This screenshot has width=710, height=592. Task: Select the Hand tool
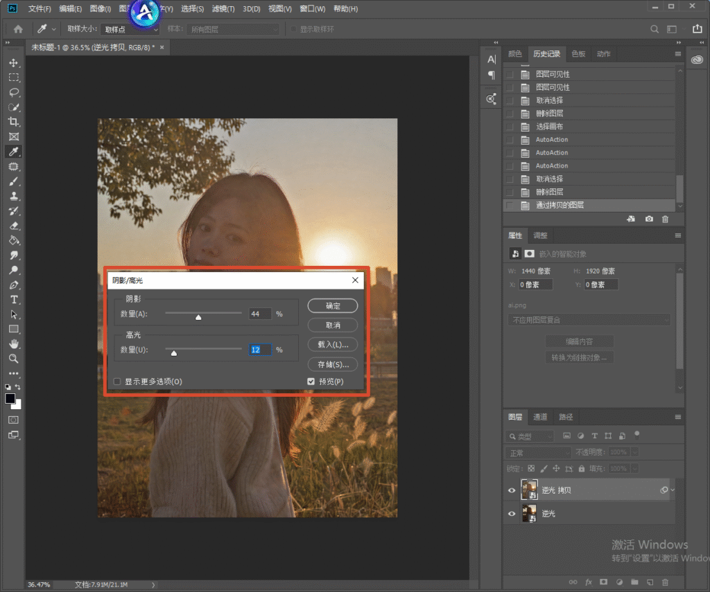(14, 343)
